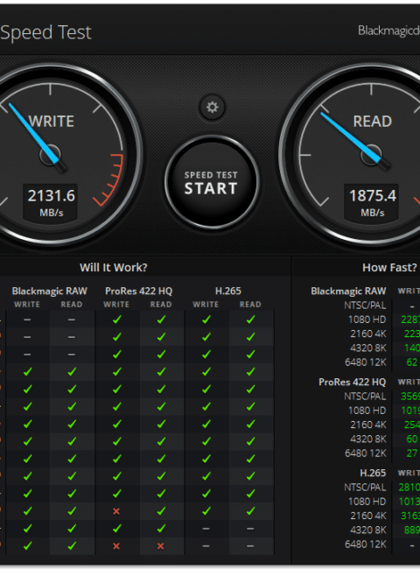Image resolution: width=420 pixels, height=569 pixels.
Task: Click the Blackmagic RAW section title in How Fast
Action: (x=348, y=291)
